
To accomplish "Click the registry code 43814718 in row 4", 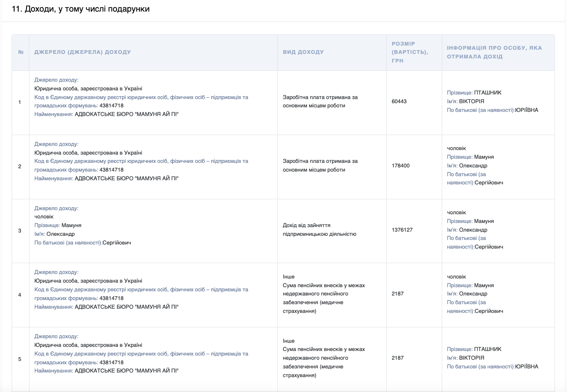I will tap(112, 298).
